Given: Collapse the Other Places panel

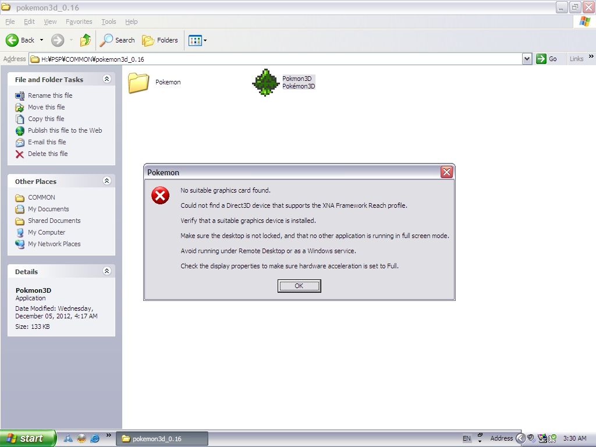Looking at the screenshot, I should click(107, 181).
